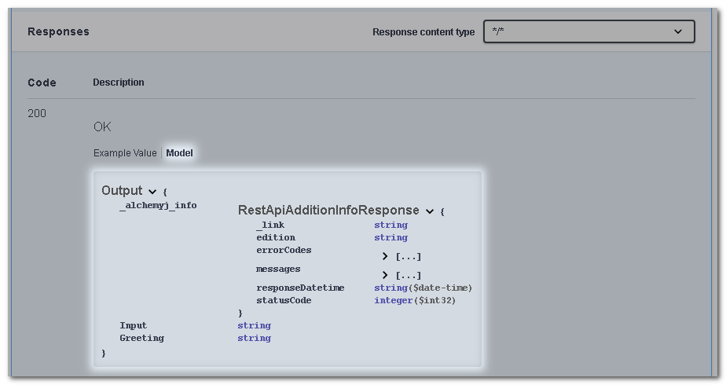Expand the errorCodes array arrow
Viewport: 726px width, 385px height.
click(x=385, y=256)
